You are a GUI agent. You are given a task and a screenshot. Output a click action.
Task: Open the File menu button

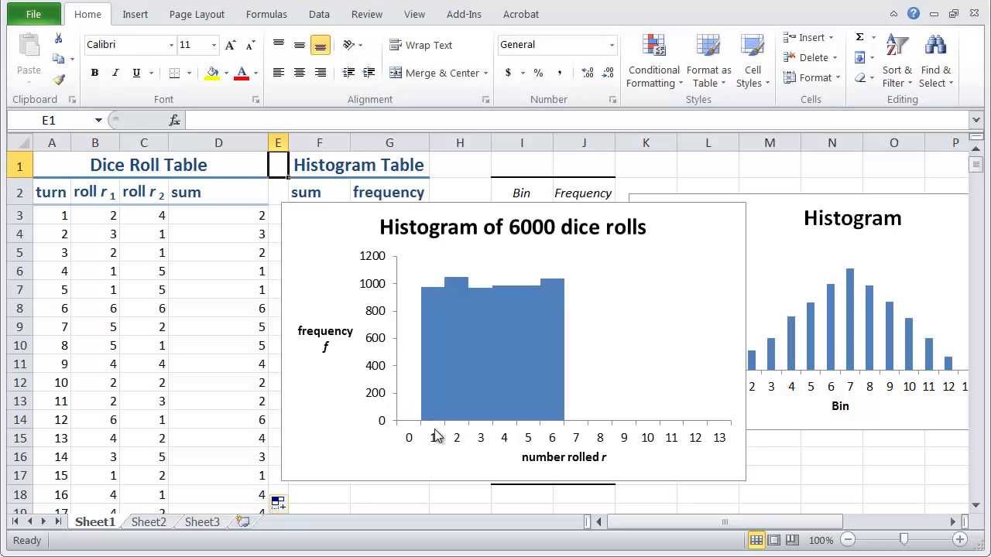coord(33,14)
